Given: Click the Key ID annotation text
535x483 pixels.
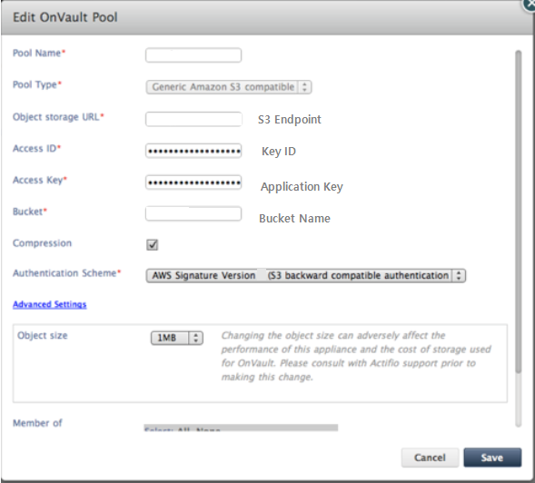Looking at the screenshot, I should pyautogui.click(x=279, y=151).
